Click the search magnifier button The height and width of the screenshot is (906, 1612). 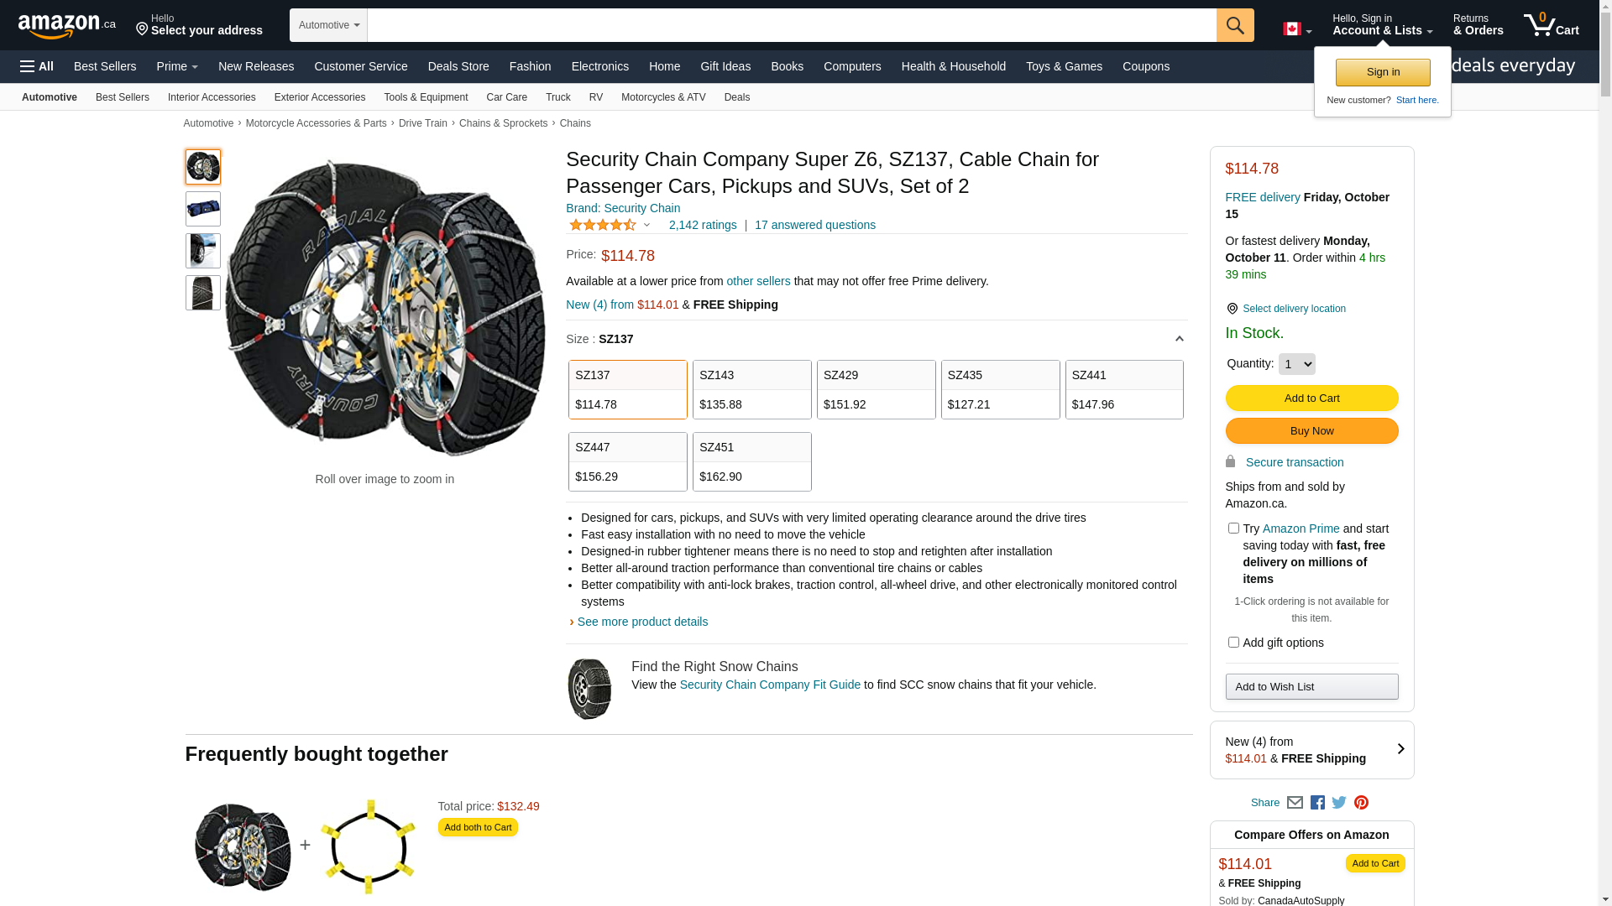click(x=1234, y=25)
